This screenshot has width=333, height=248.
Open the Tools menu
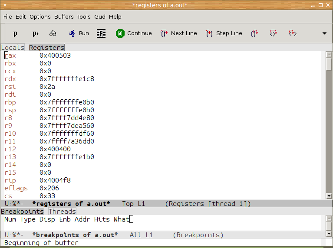coord(84,16)
